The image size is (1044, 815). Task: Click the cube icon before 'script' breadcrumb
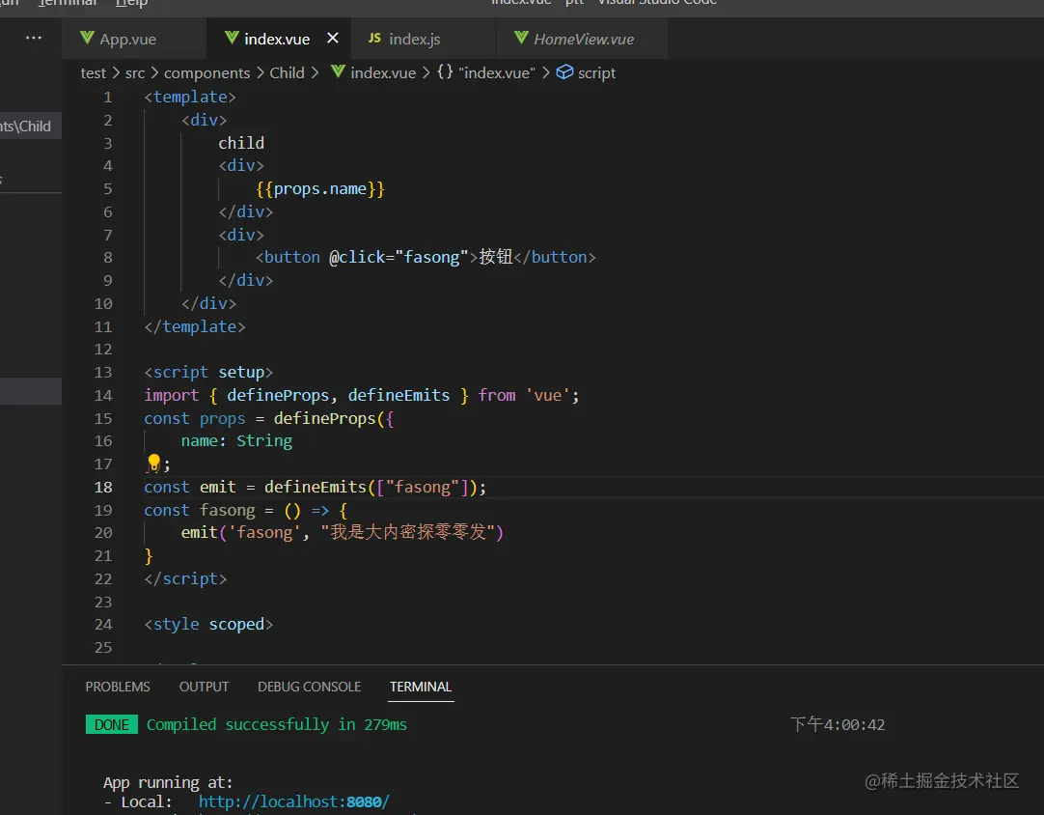pyautogui.click(x=564, y=72)
